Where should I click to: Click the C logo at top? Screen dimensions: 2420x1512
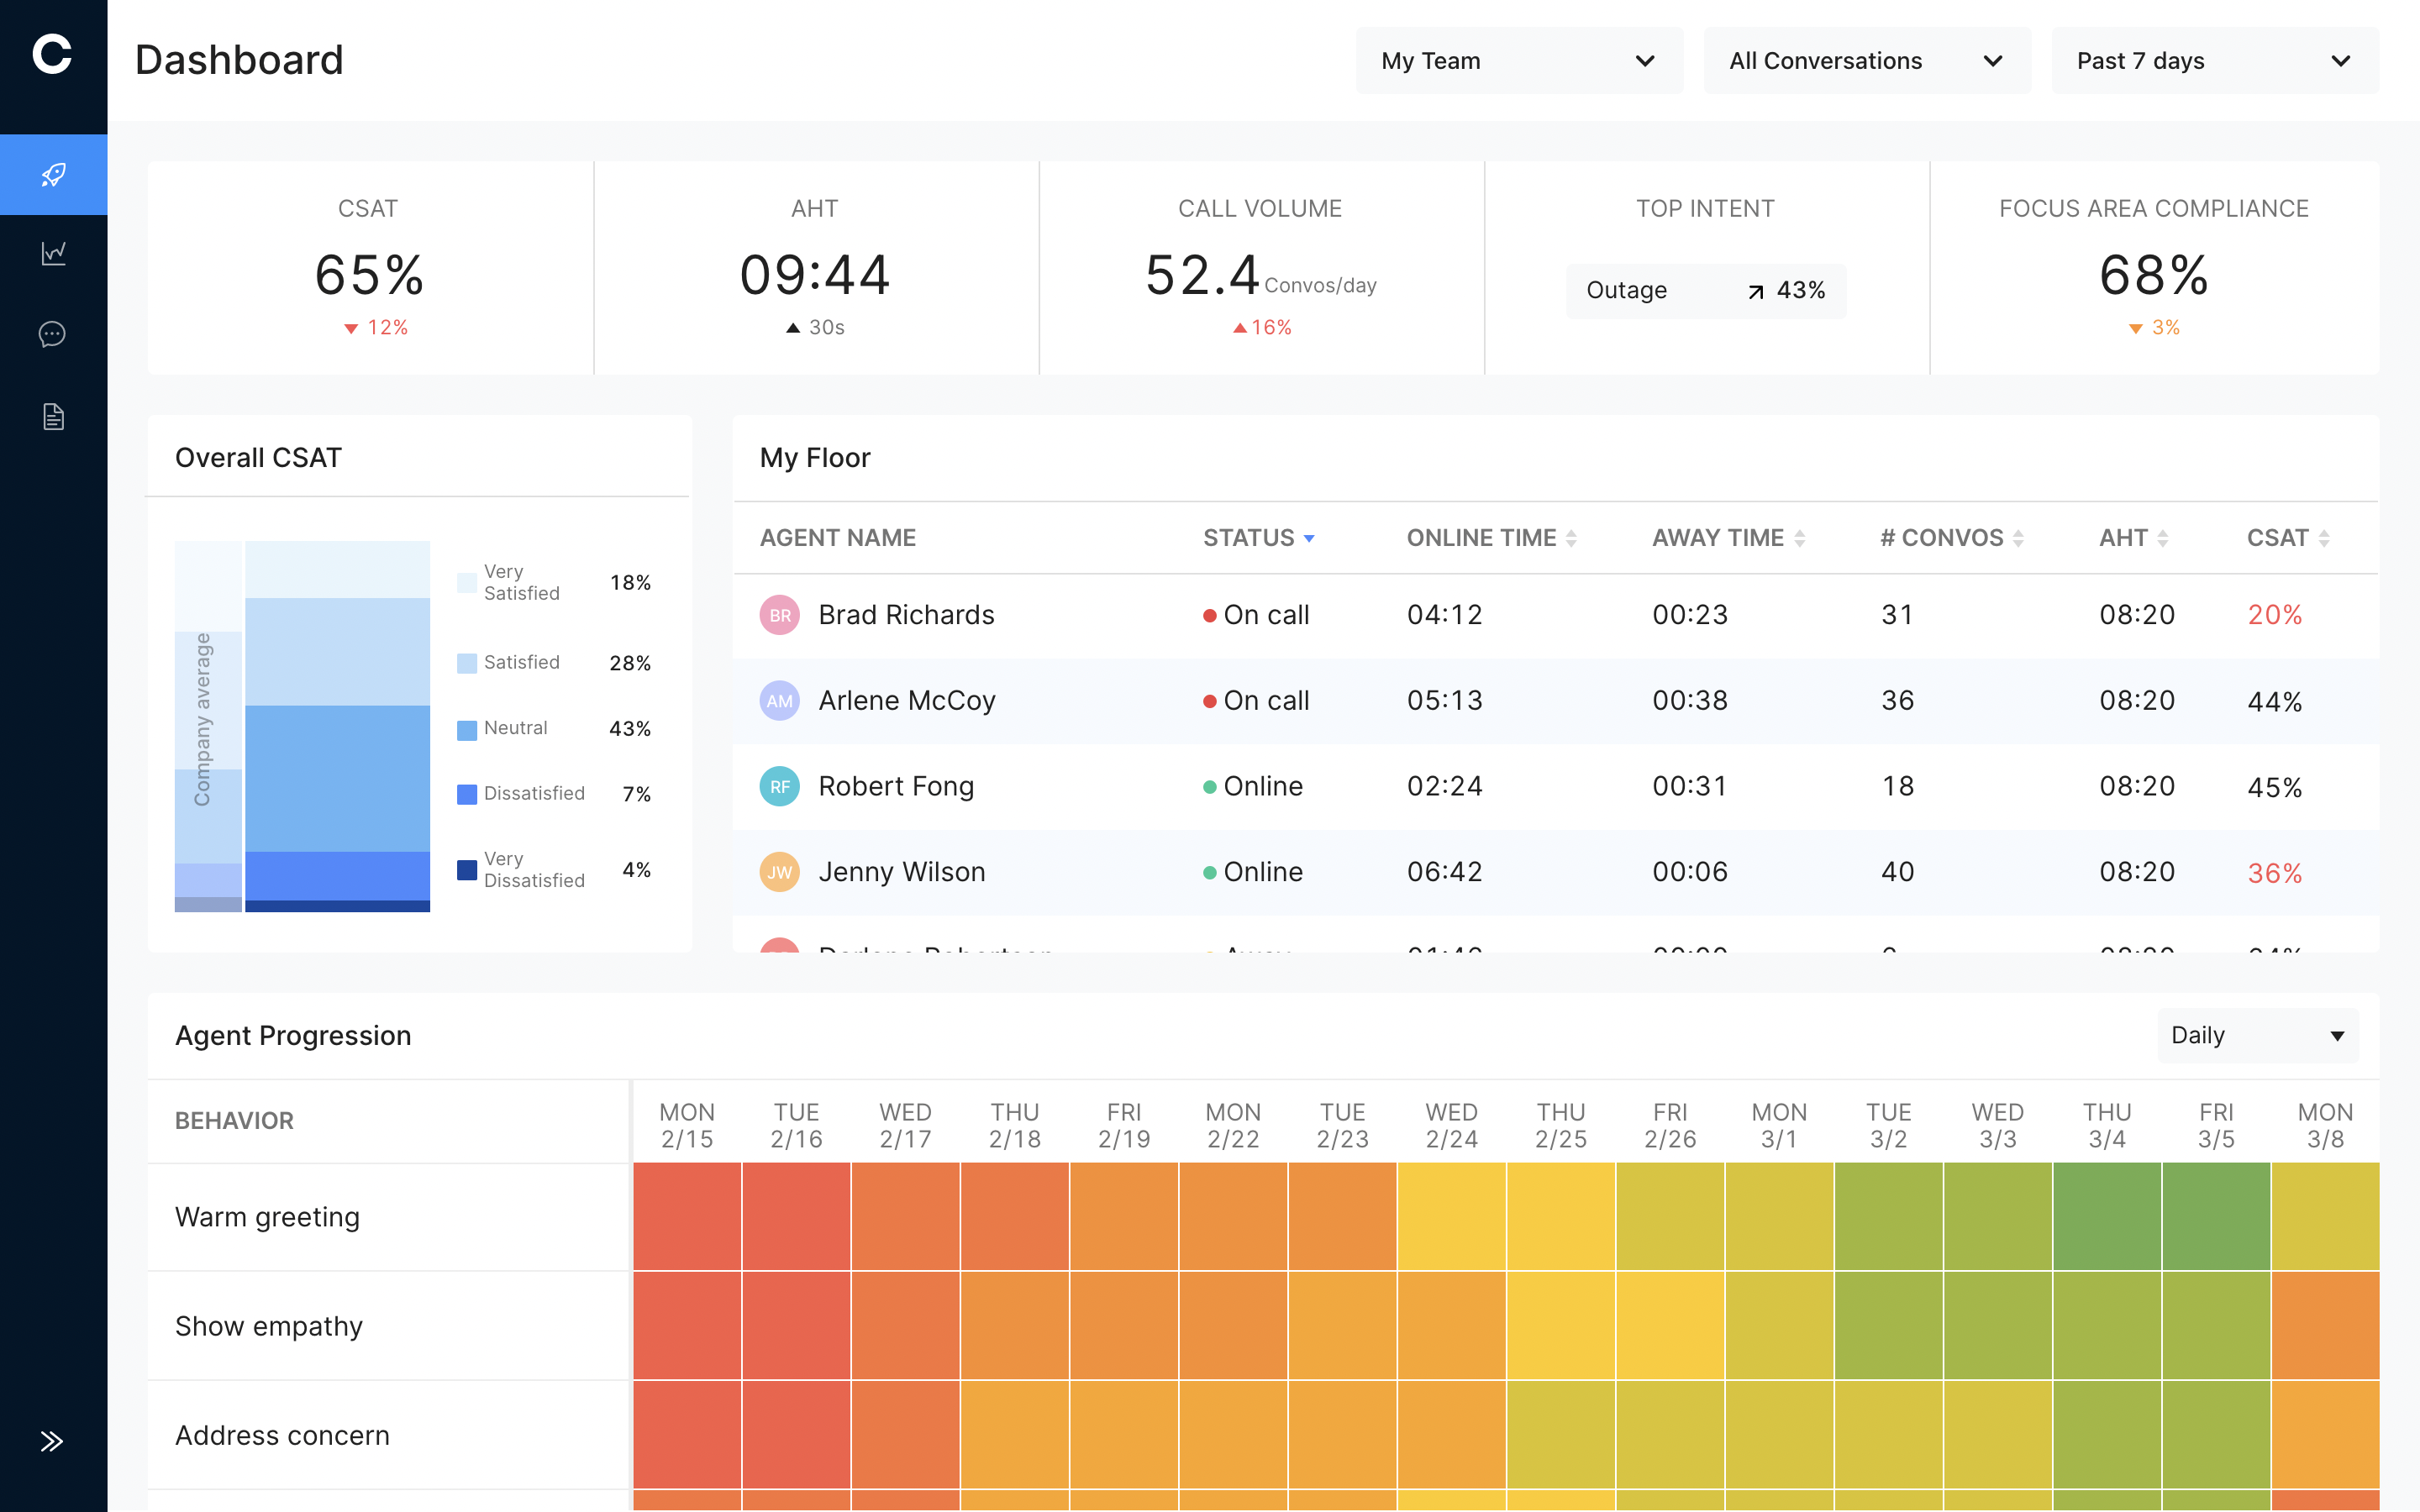coord(52,54)
